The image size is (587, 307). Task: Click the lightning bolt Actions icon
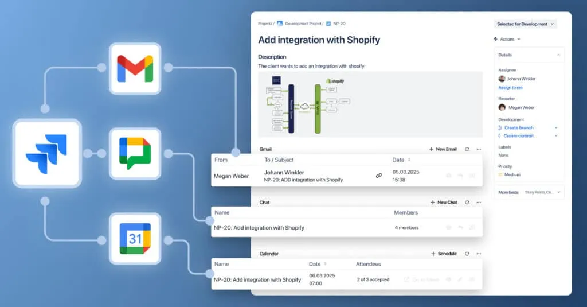coord(495,39)
